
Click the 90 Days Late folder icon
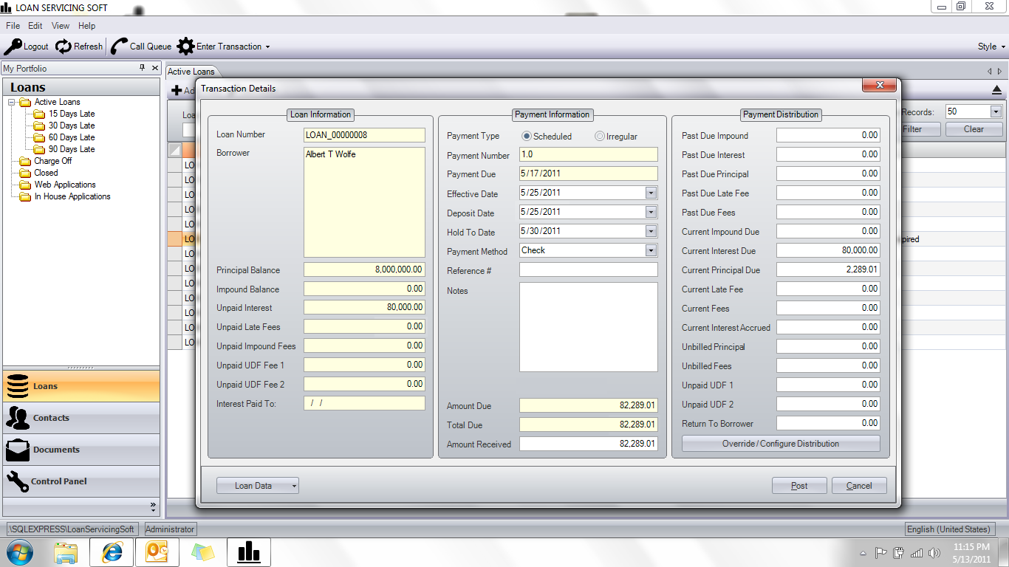pos(39,149)
